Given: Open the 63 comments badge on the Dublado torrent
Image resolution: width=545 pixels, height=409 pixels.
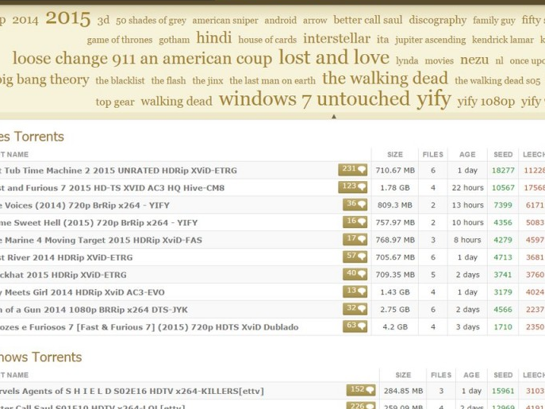Looking at the screenshot, I should click(355, 326).
